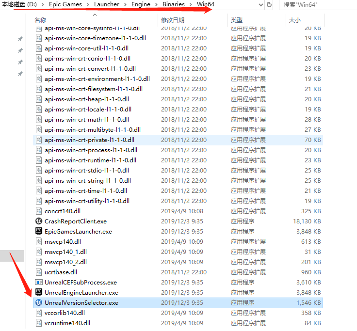
Task: Click icon of api-ms-win-crt-private-l1-1-0.dll
Action: [x=39, y=140]
